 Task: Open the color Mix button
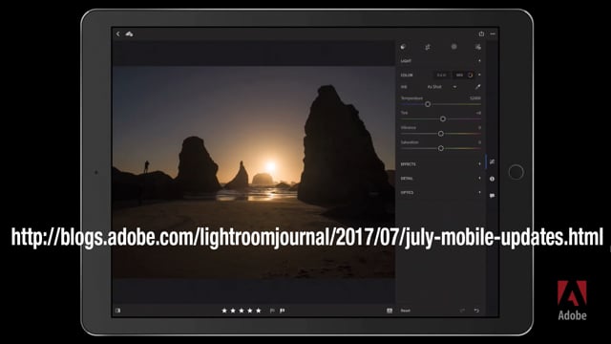(464, 75)
